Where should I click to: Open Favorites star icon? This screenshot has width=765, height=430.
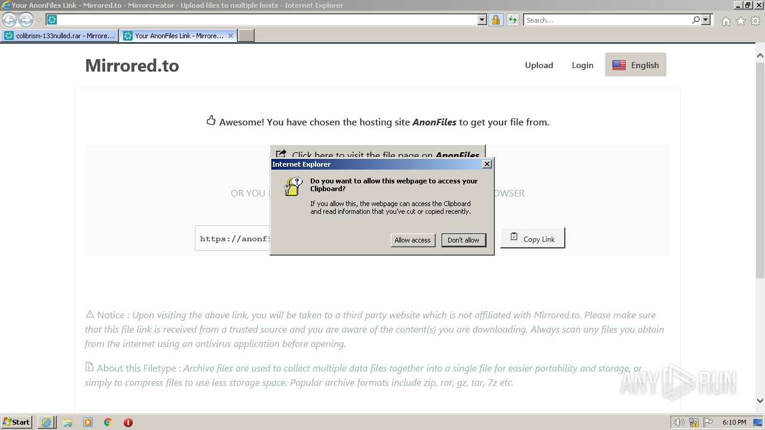pos(740,21)
